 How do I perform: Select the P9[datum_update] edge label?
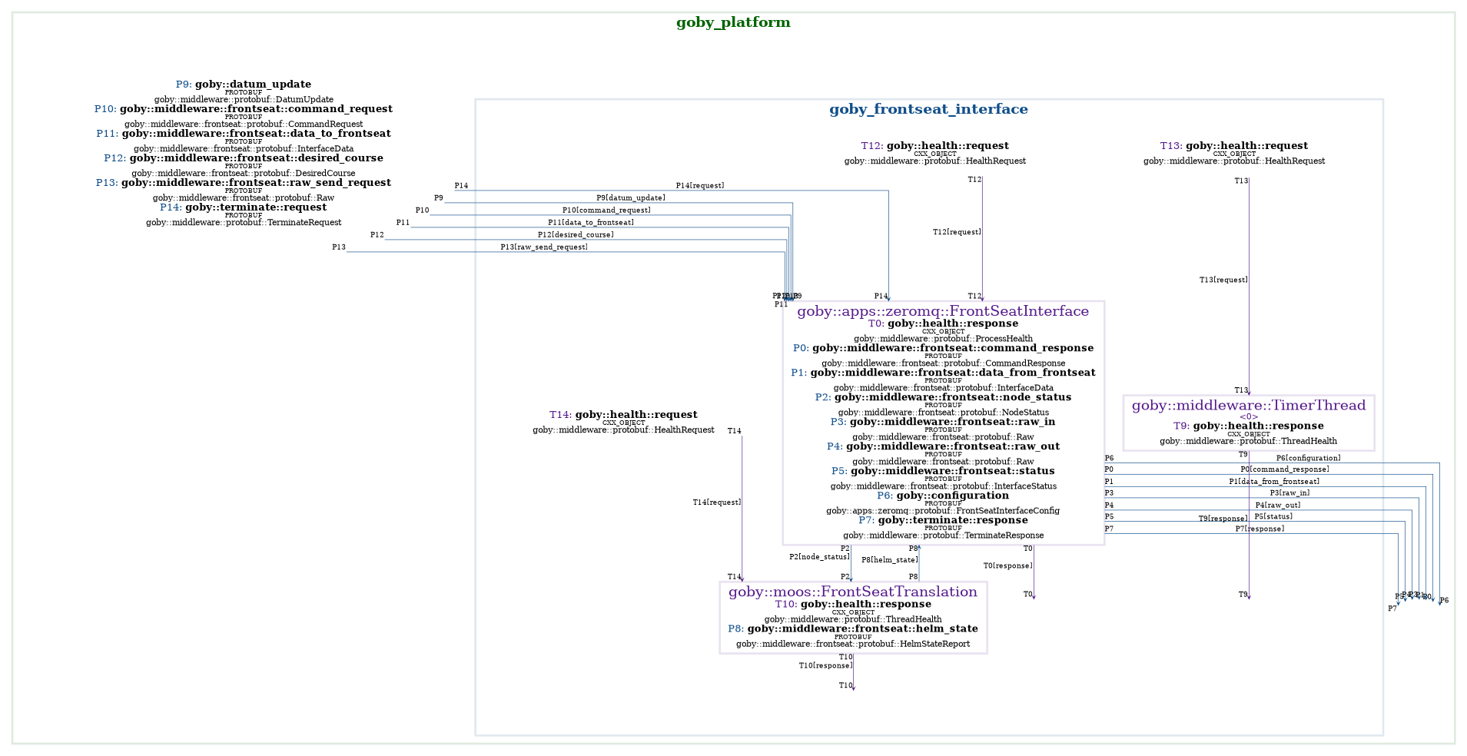630,198
